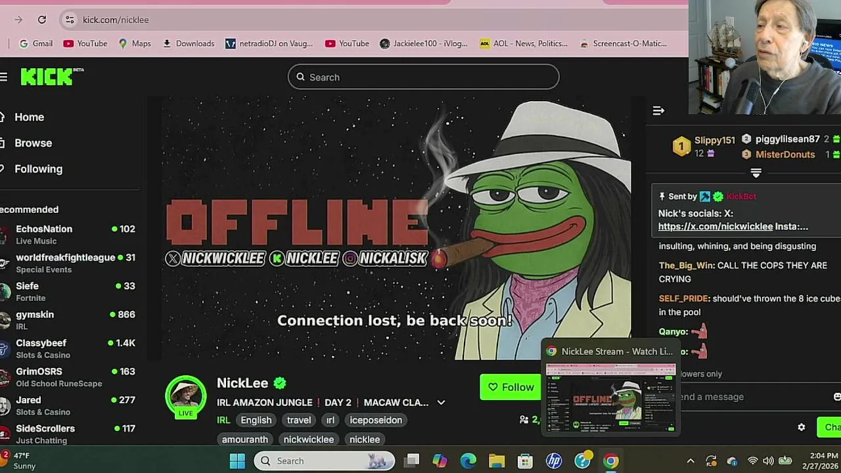Open Classybeef recommended channel
The height and width of the screenshot is (473, 841).
(68, 348)
